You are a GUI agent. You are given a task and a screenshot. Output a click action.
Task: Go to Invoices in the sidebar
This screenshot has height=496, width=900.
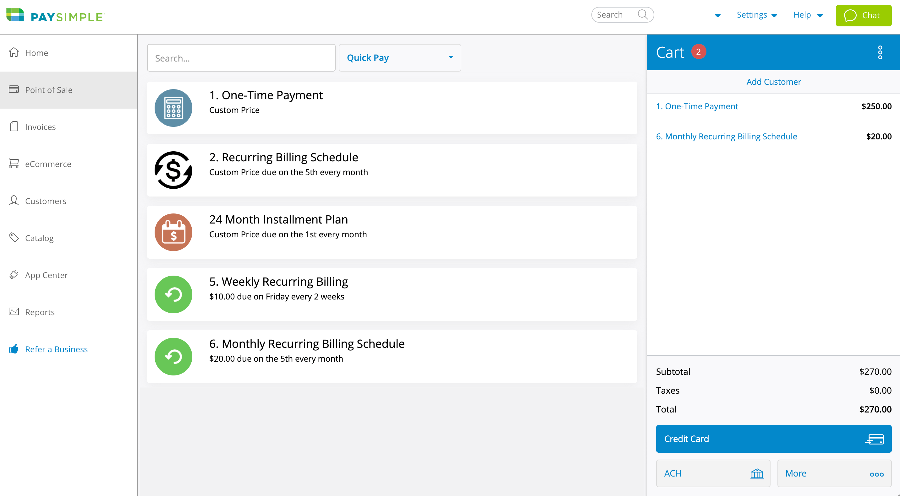40,127
